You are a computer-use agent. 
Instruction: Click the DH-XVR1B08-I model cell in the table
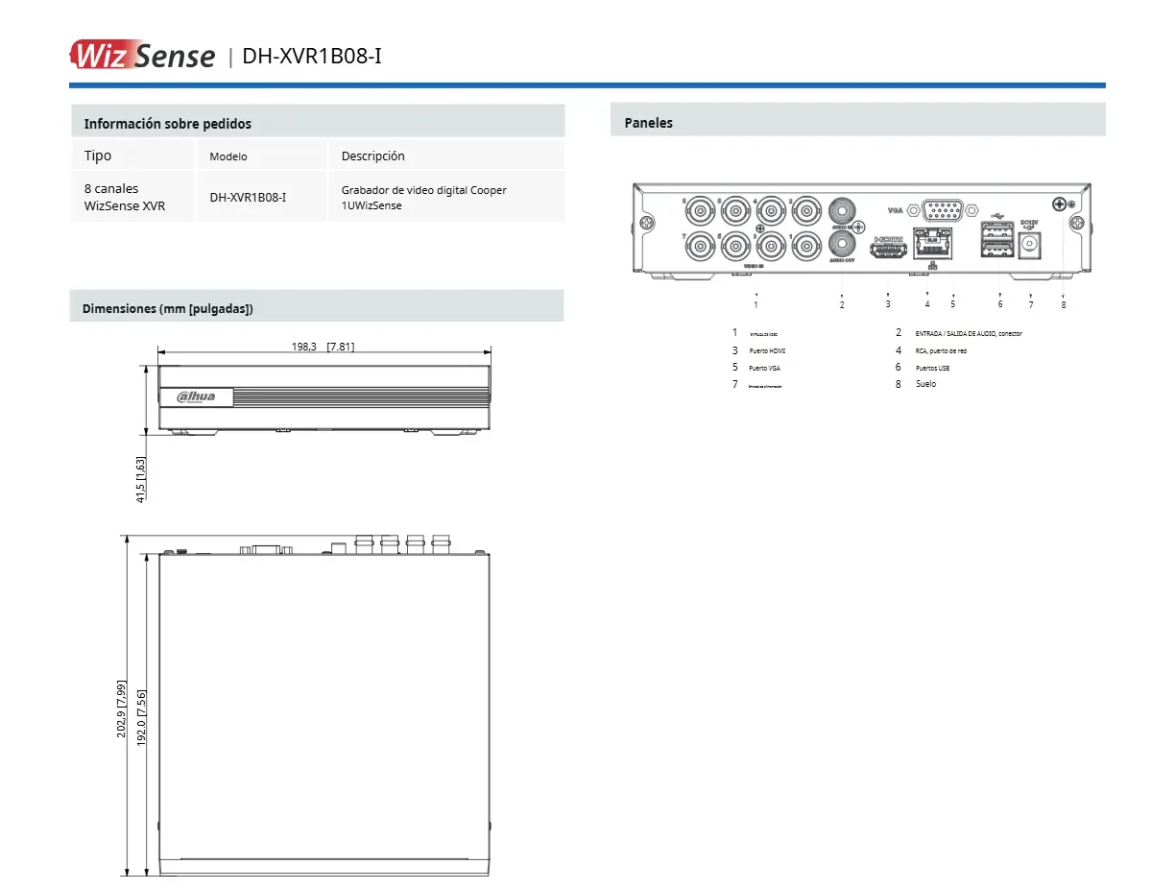(248, 197)
